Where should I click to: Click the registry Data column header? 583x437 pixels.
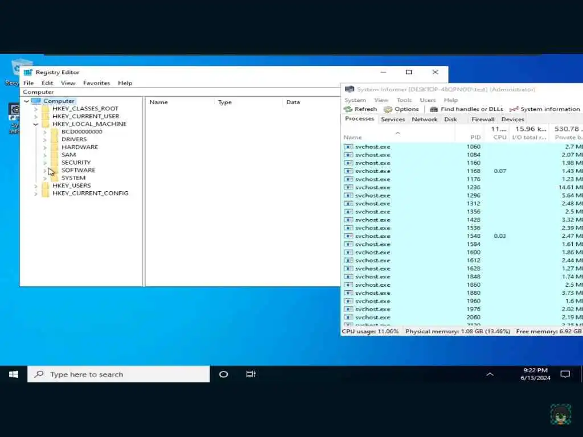tap(311, 102)
